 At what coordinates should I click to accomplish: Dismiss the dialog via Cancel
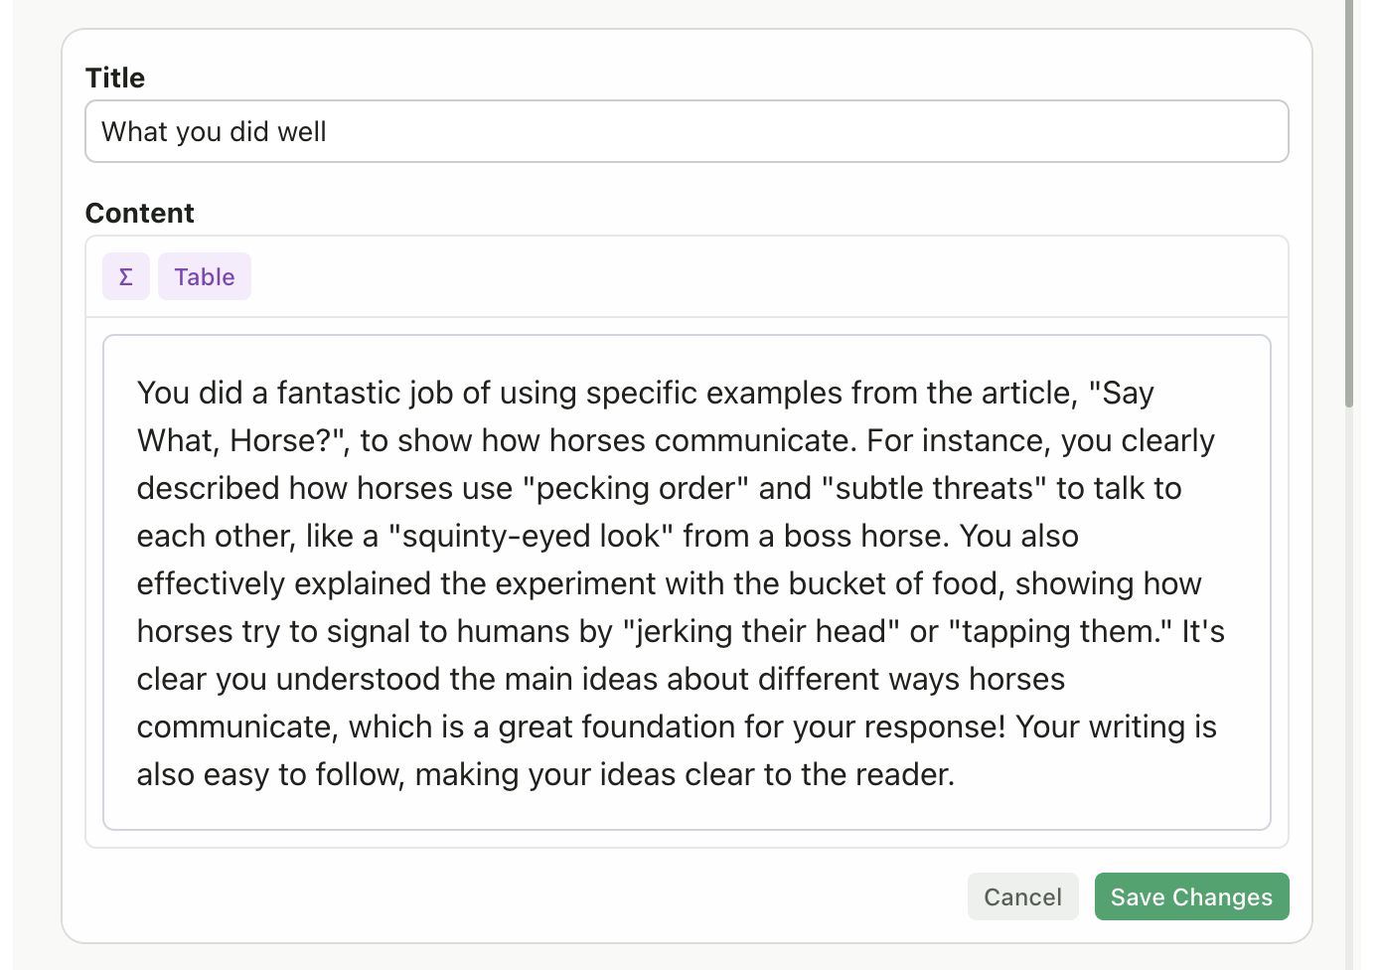[x=1022, y=896]
